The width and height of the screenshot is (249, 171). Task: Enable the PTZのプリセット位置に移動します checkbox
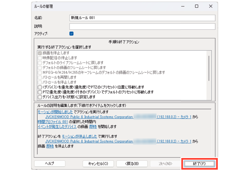click(40, 87)
